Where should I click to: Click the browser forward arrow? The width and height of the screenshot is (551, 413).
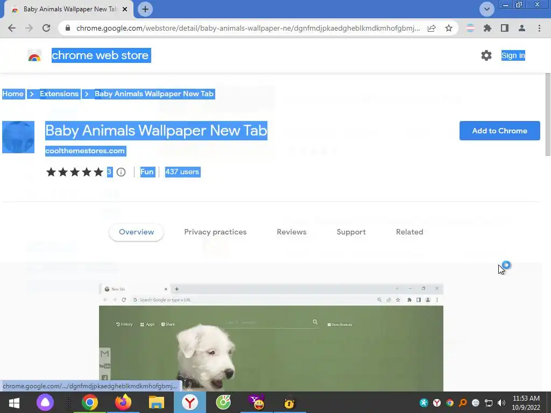29,28
